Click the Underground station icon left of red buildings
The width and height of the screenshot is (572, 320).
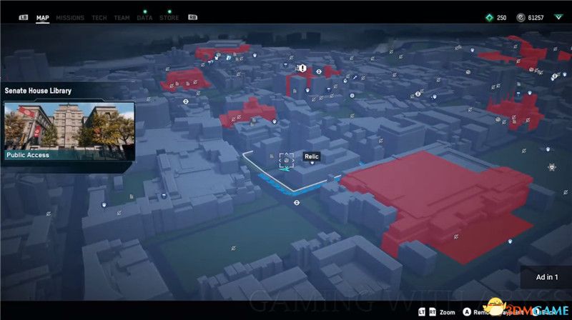click(186, 101)
